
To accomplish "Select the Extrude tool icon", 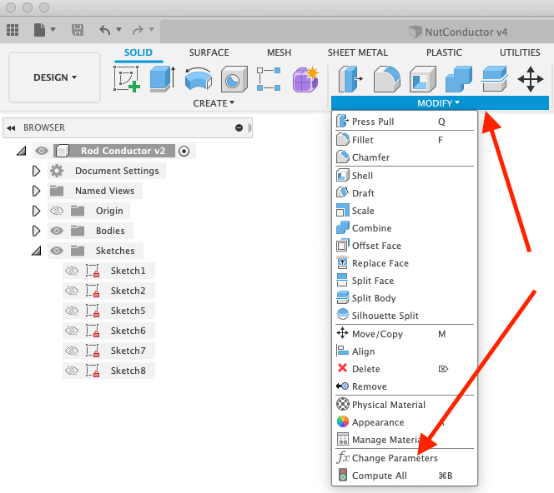I will (162, 79).
